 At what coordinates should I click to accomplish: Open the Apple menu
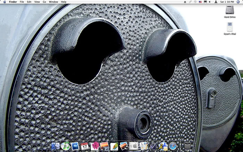pyautogui.click(x=5, y=2)
